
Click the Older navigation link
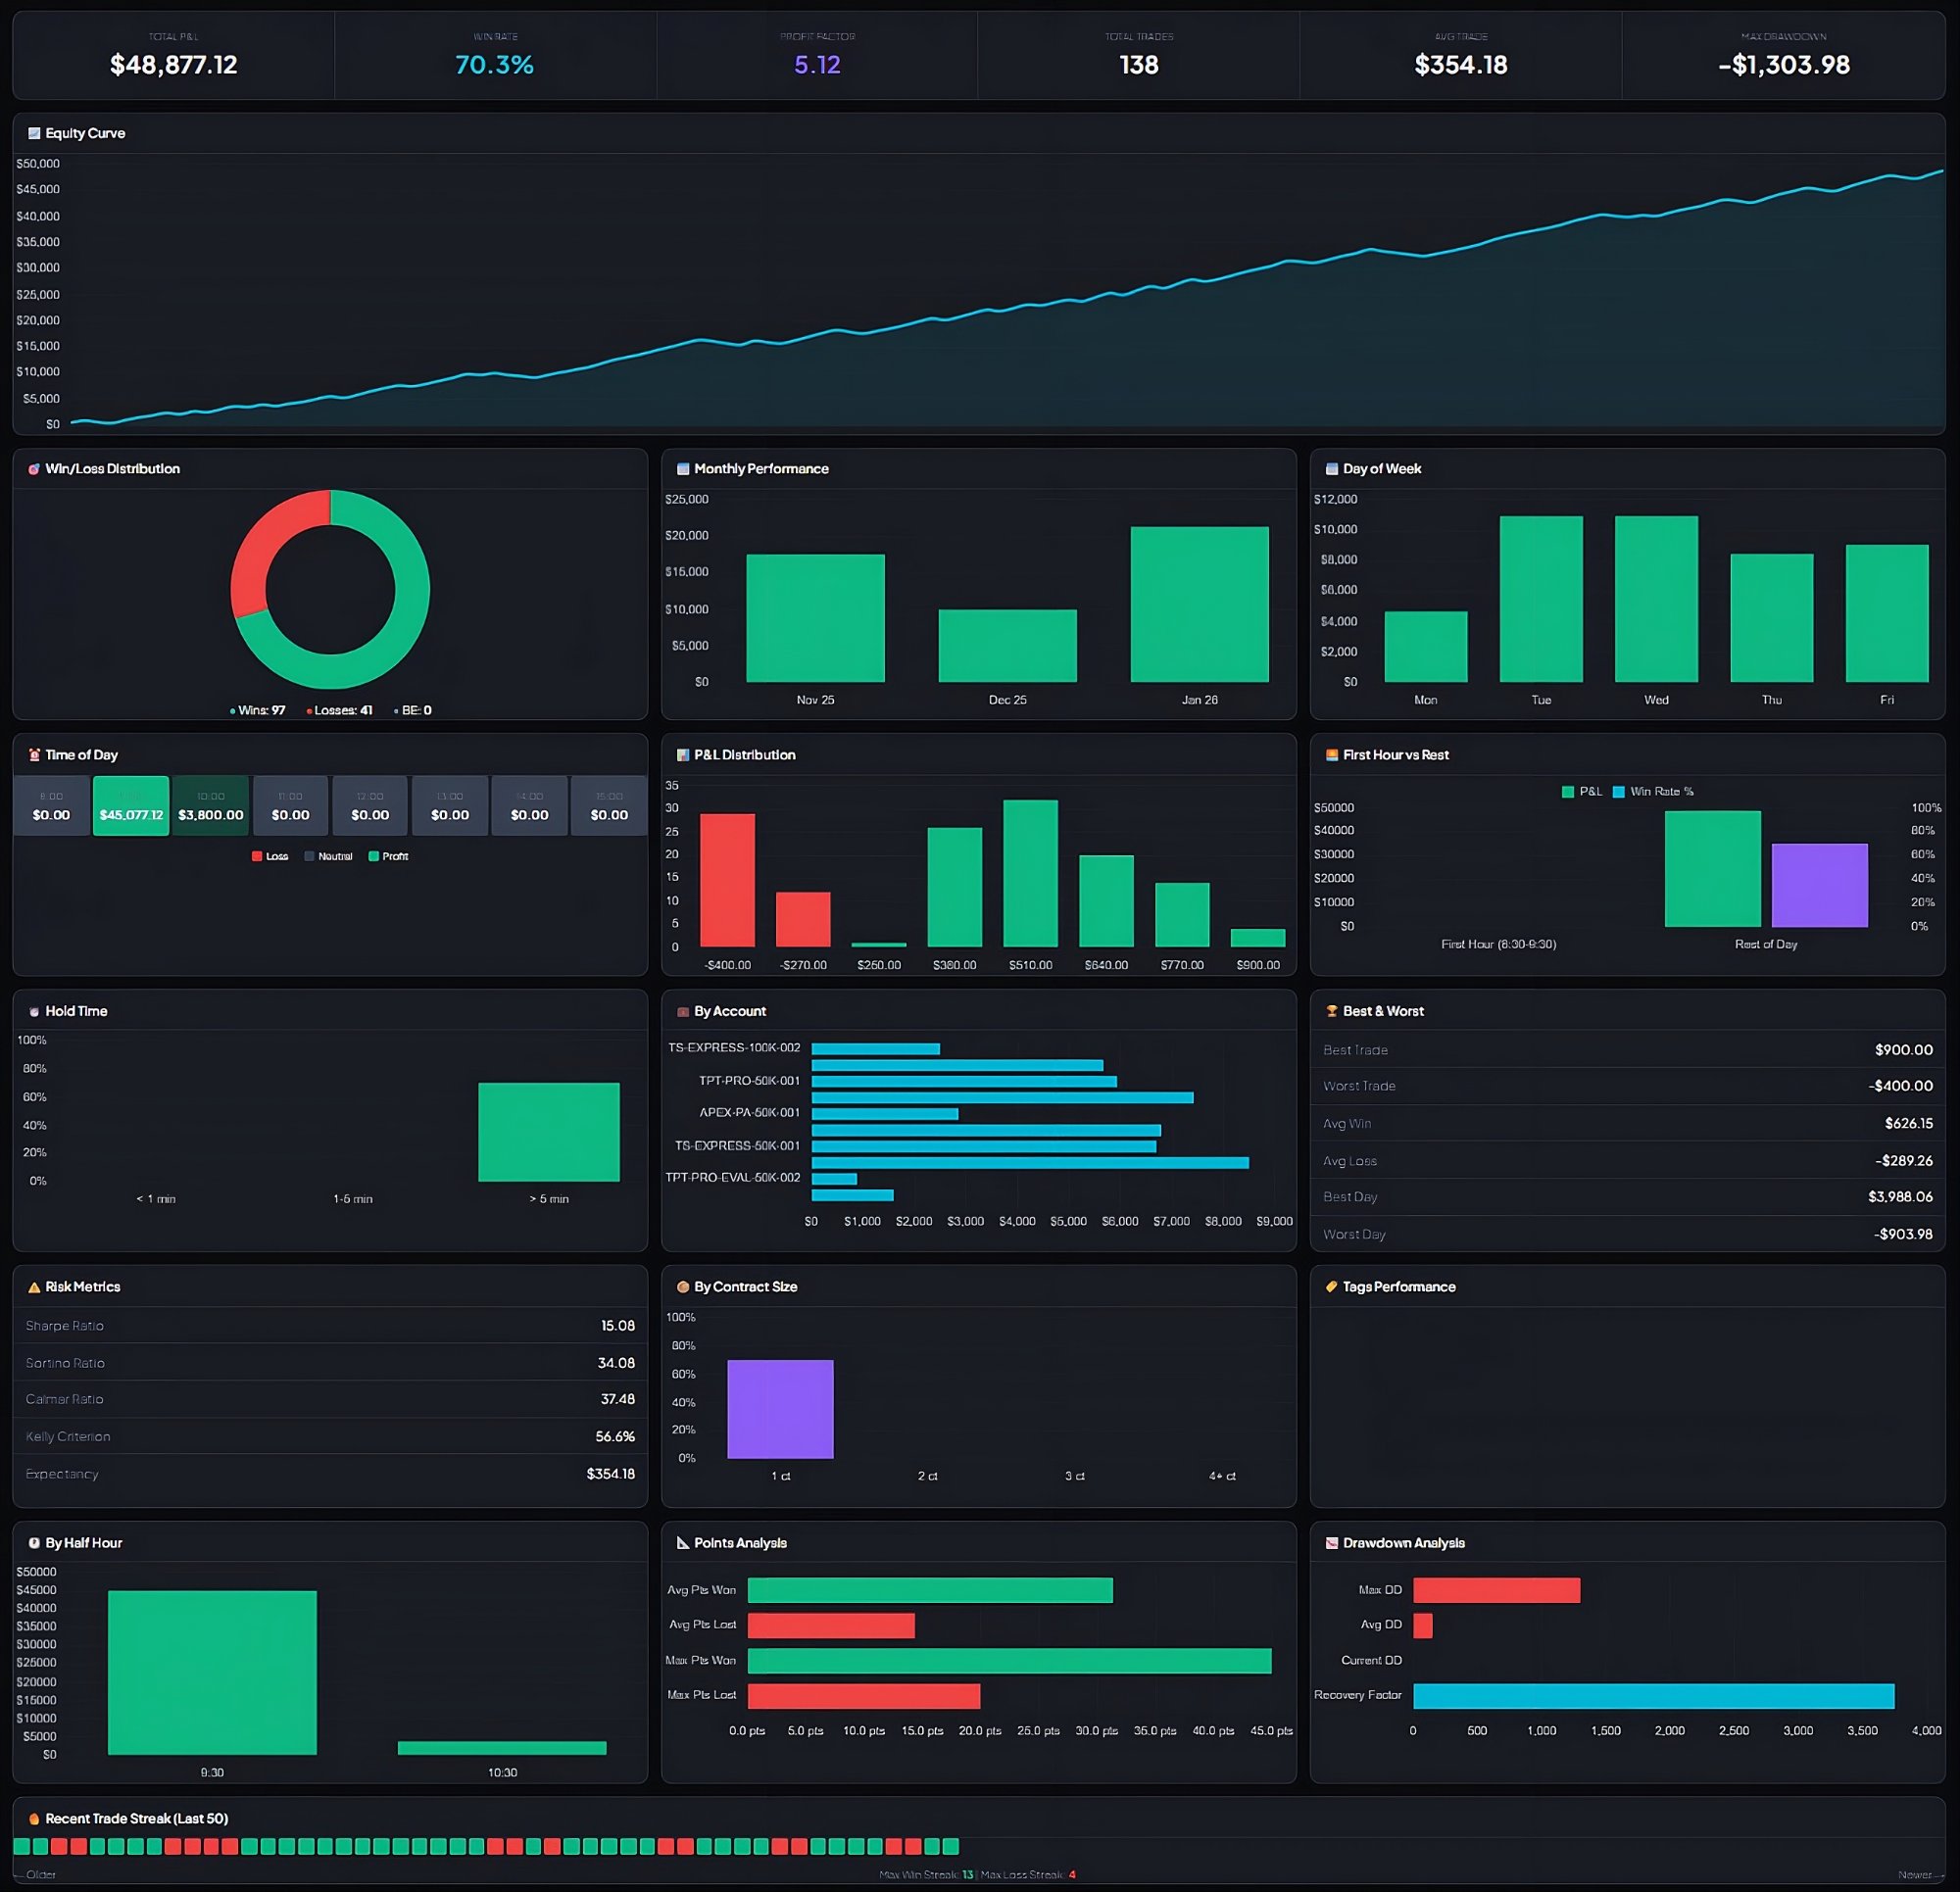pos(40,1875)
